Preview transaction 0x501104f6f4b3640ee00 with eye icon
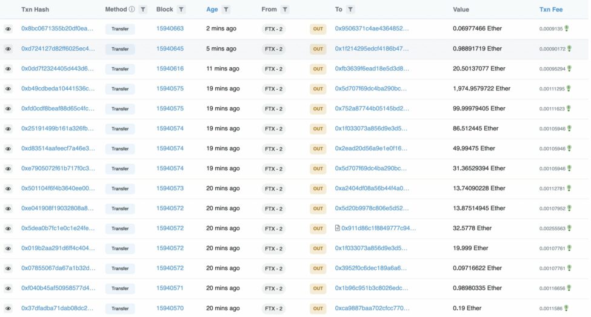Viewport: 591px width, 317px height. click(8, 189)
